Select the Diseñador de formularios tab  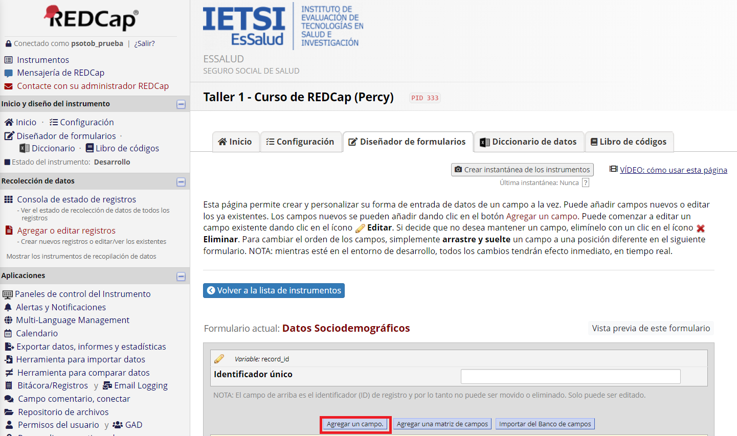pos(408,142)
